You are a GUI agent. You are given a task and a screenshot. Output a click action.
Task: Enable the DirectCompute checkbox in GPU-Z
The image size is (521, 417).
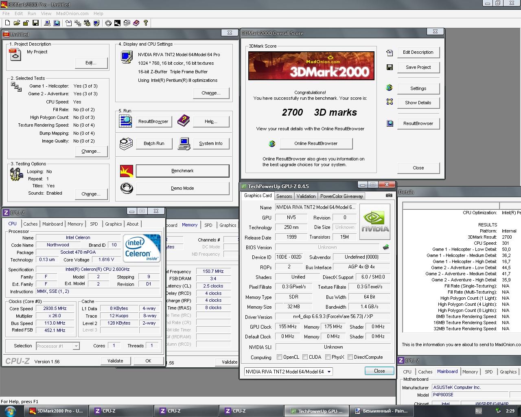[350, 357]
